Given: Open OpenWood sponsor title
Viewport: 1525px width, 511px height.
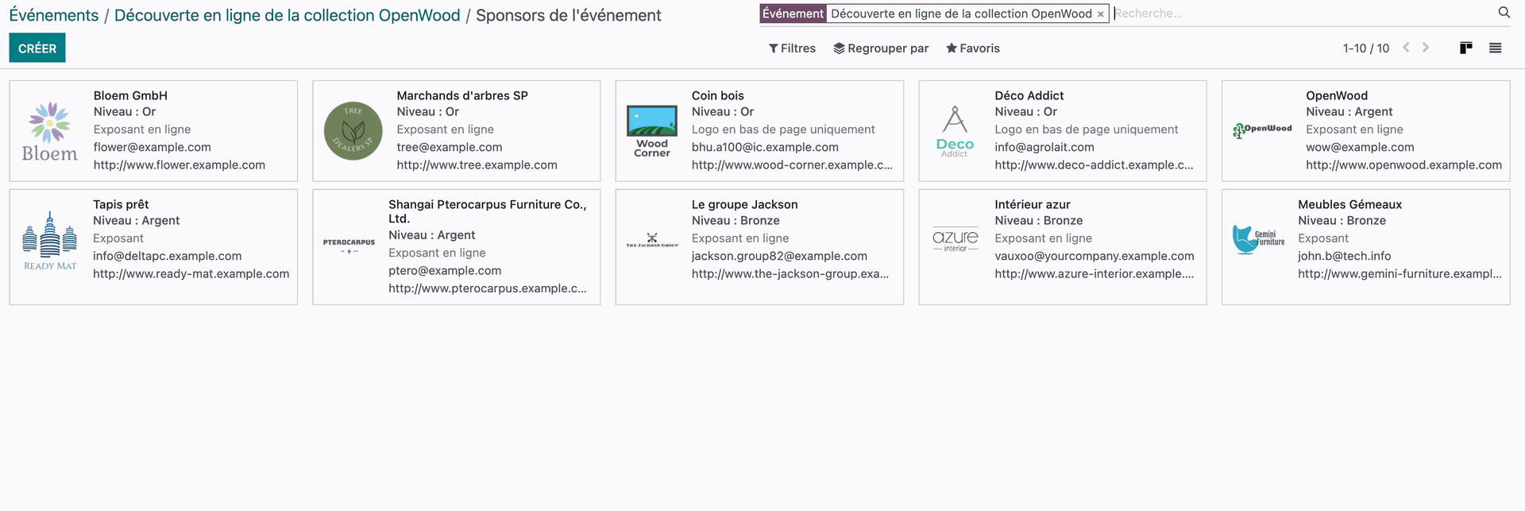Looking at the screenshot, I should click(1337, 95).
